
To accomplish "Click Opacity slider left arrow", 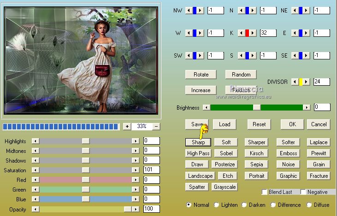I will pos(35,209).
